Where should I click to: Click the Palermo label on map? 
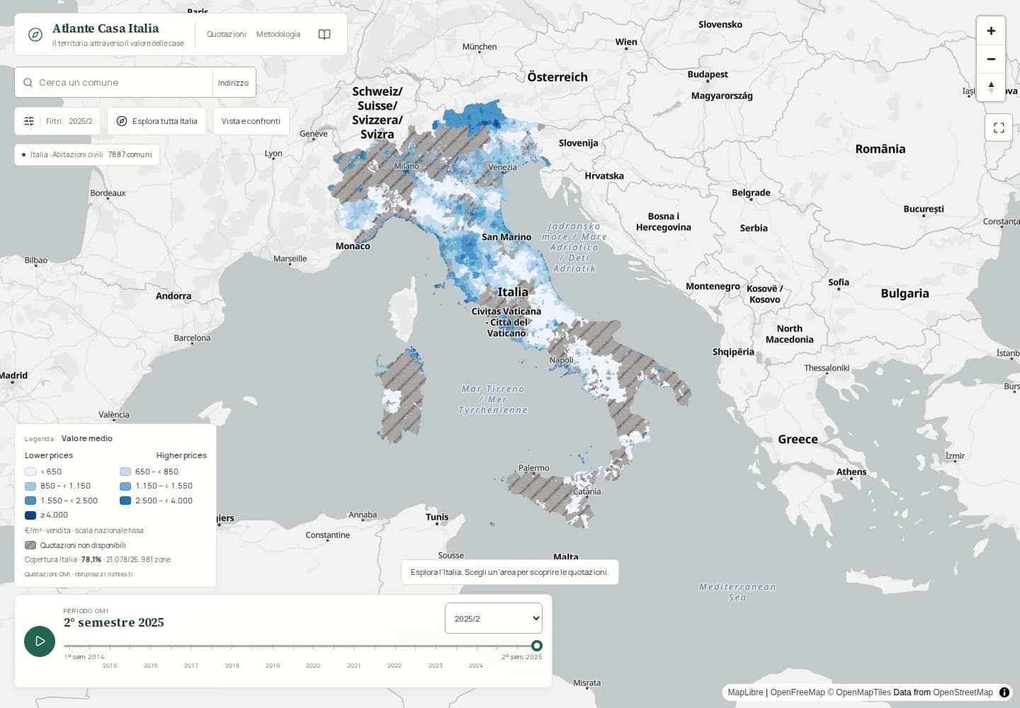[x=534, y=468]
